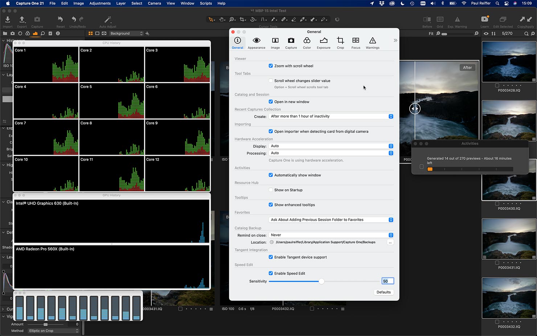Click the Edit Selected toolbar icon
The width and height of the screenshot is (537, 336).
(503, 19)
